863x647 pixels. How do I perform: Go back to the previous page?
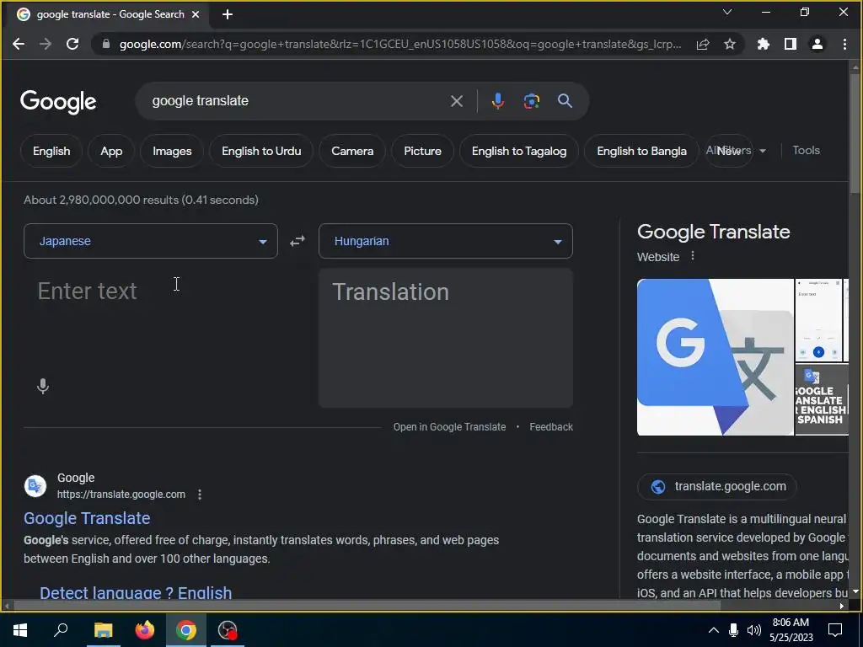(19, 44)
